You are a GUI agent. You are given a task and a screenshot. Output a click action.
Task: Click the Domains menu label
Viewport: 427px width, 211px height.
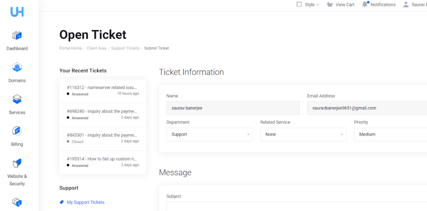point(17,81)
